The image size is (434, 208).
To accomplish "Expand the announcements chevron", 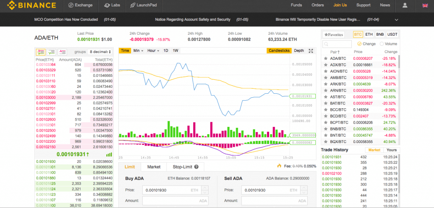I will (x=396, y=20).
